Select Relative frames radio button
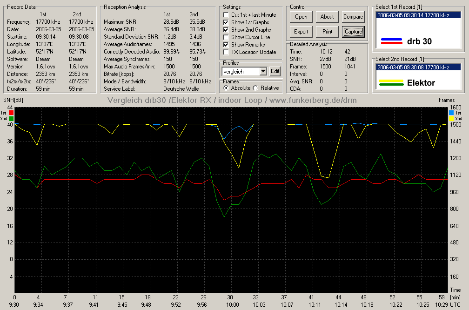The width and height of the screenshot is (469, 310). point(255,88)
